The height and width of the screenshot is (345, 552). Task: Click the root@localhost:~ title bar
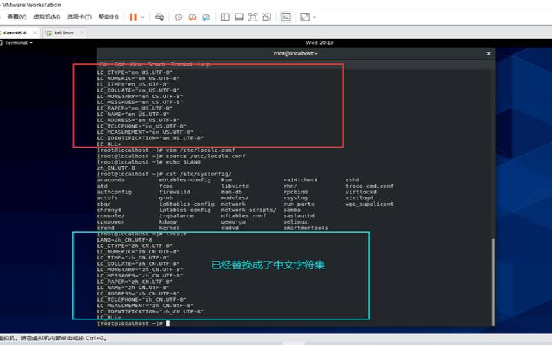[296, 54]
